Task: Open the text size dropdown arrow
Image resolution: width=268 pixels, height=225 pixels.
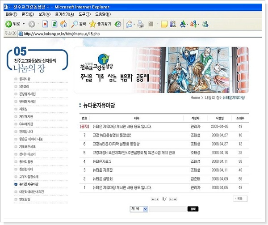Action: click(x=187, y=24)
